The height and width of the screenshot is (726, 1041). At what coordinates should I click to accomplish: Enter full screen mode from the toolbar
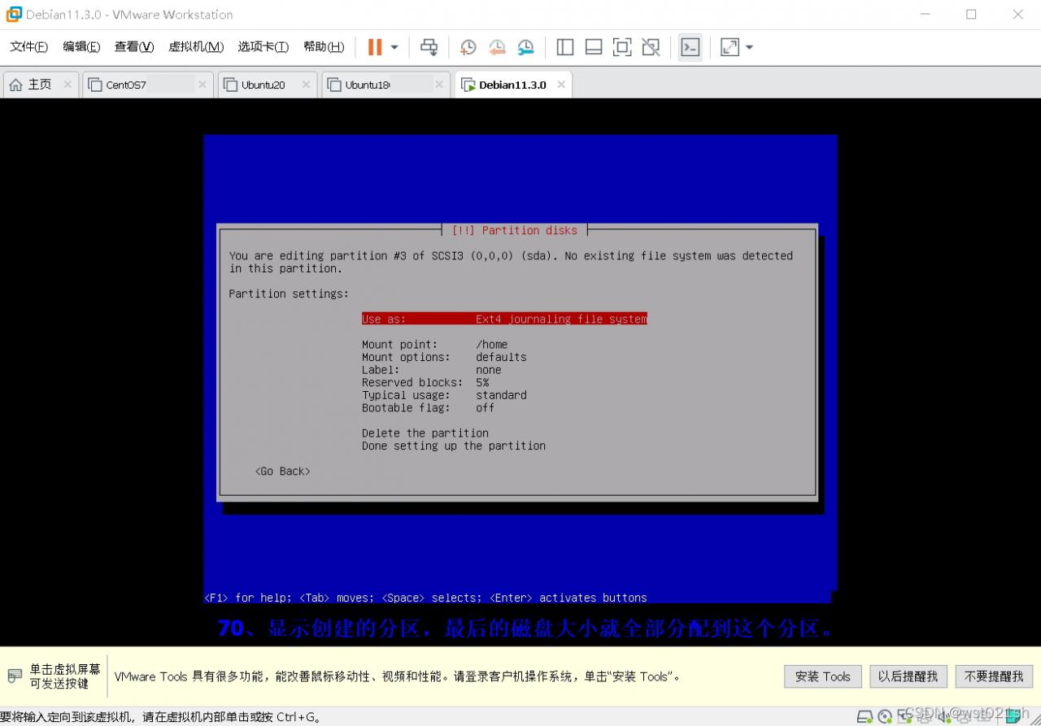tap(622, 47)
